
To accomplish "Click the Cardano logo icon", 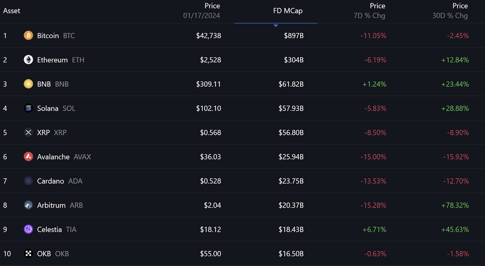I will pos(28,181).
